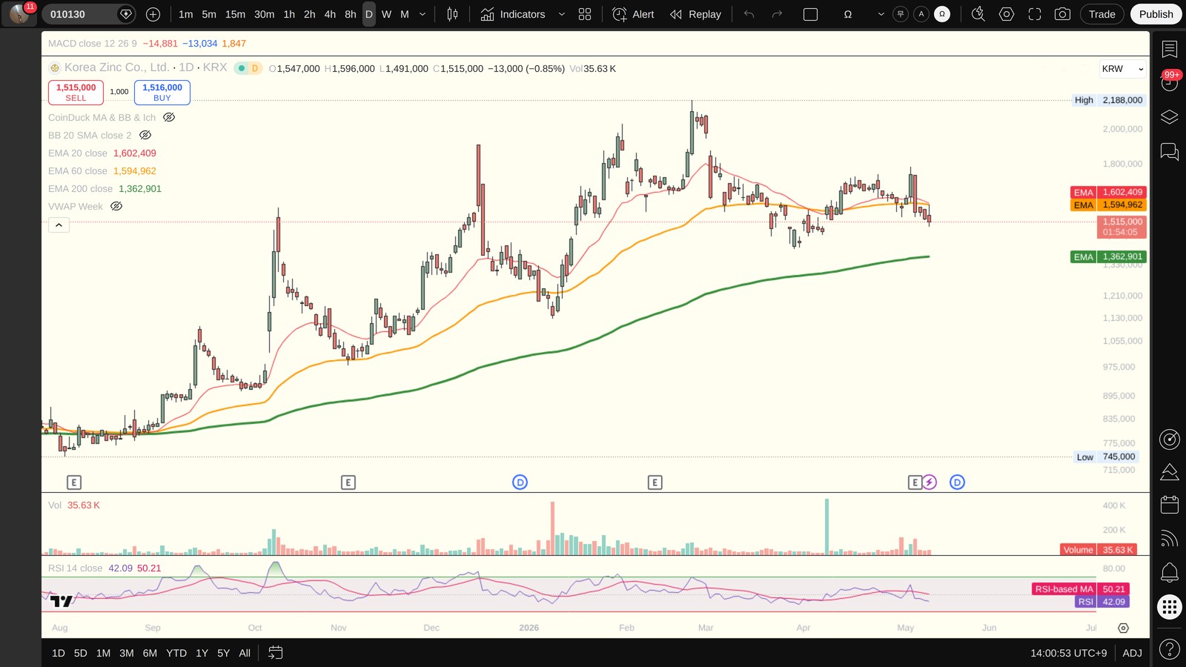
Task: Open the KRW currency dropdown
Action: (x=1123, y=69)
